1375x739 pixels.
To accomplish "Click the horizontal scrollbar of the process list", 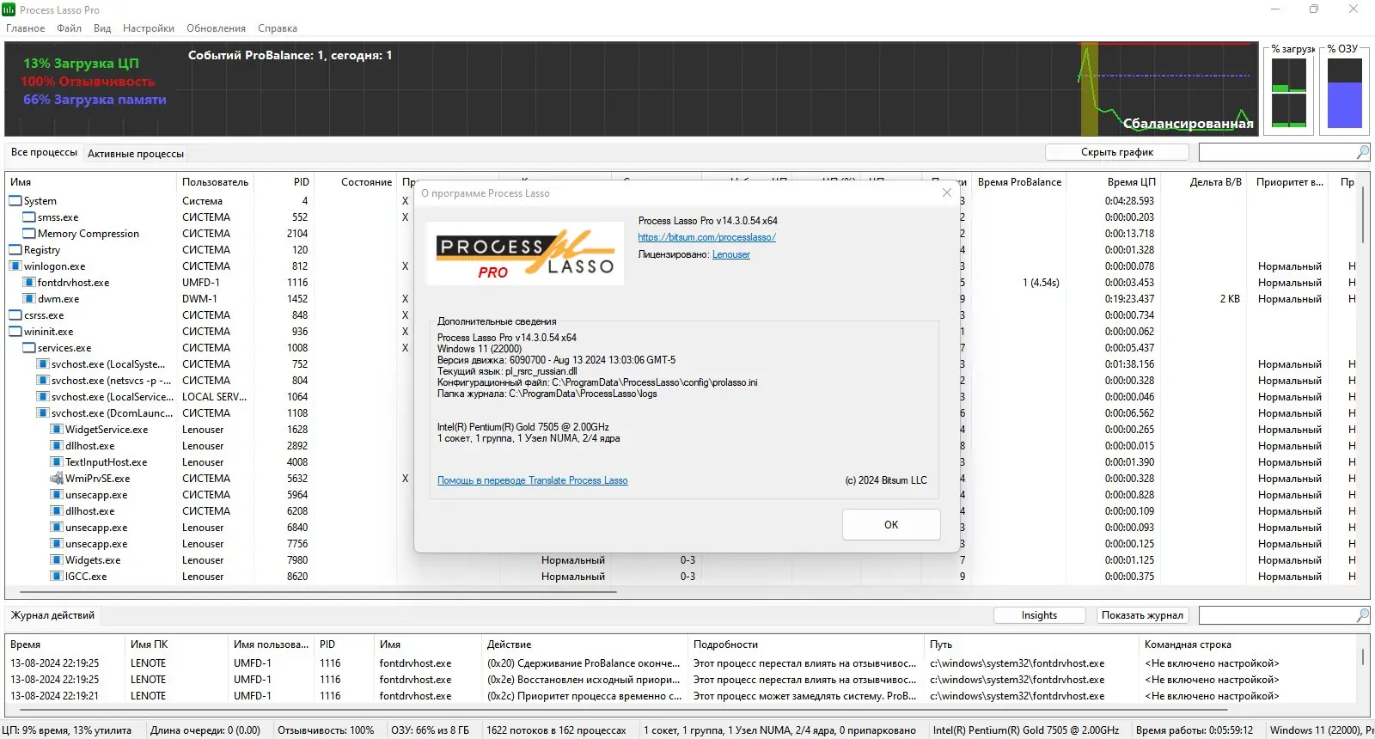I will pyautogui.click(x=318, y=592).
